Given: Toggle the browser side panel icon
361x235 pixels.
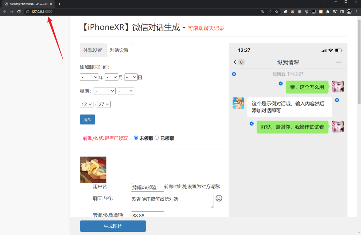Looking at the screenshot, I should [x=342, y=11].
